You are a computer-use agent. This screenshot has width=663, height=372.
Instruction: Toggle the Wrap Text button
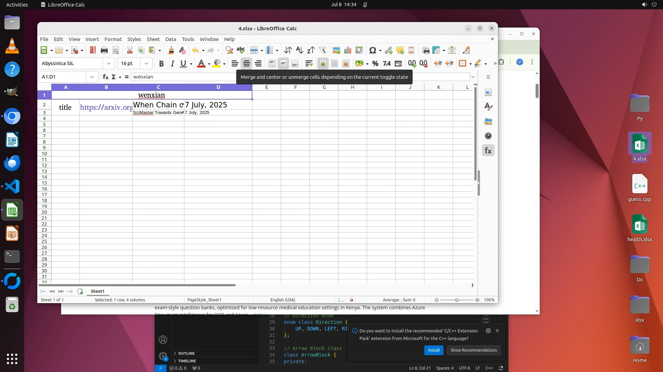coord(309,63)
